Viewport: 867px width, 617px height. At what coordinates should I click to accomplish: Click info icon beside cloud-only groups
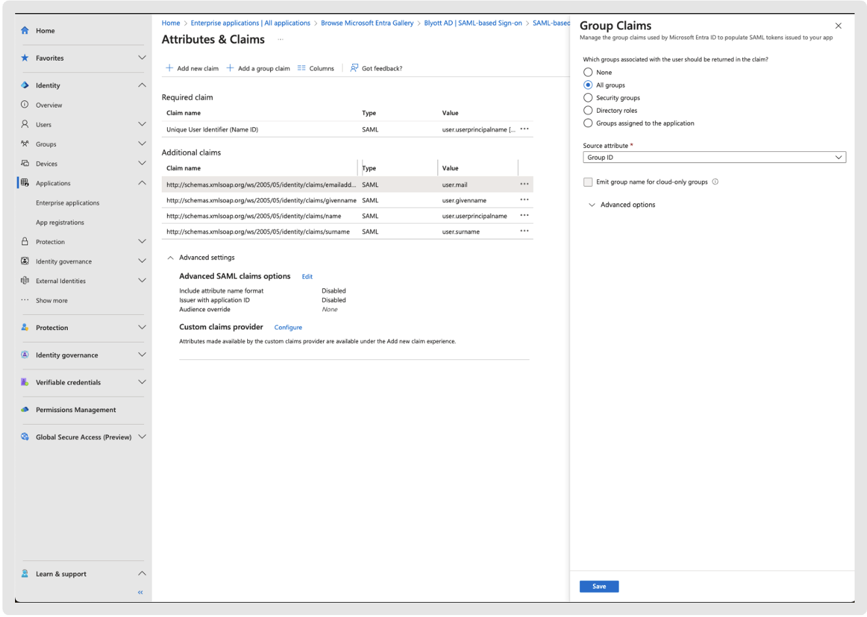point(715,182)
